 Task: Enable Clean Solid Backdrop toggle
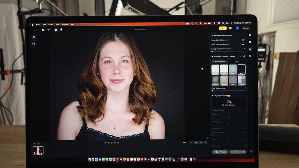click(x=243, y=40)
